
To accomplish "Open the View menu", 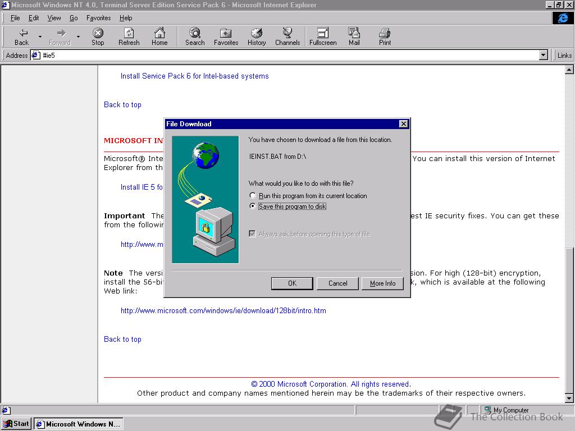I will [54, 18].
